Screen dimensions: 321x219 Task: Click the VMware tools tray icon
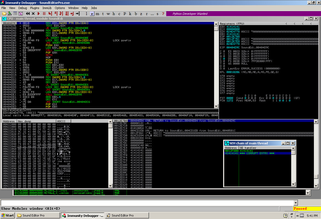click(302, 215)
